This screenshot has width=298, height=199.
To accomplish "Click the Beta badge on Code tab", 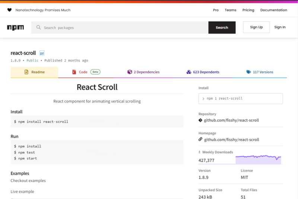I will point(95,72).
